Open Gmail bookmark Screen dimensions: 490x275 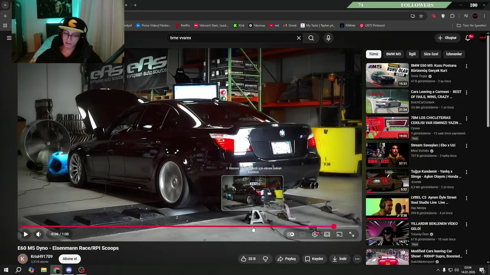290,26
